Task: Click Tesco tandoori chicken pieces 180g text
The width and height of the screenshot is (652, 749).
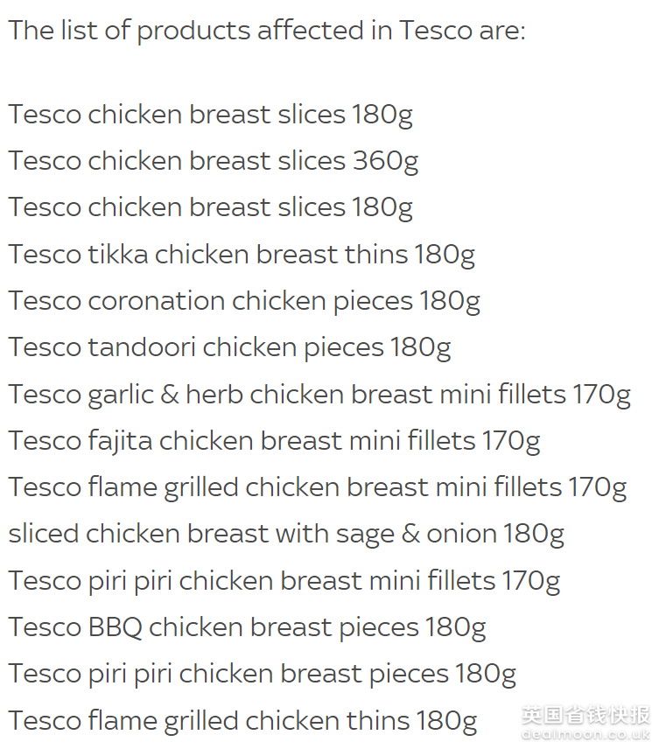Action: 229,347
